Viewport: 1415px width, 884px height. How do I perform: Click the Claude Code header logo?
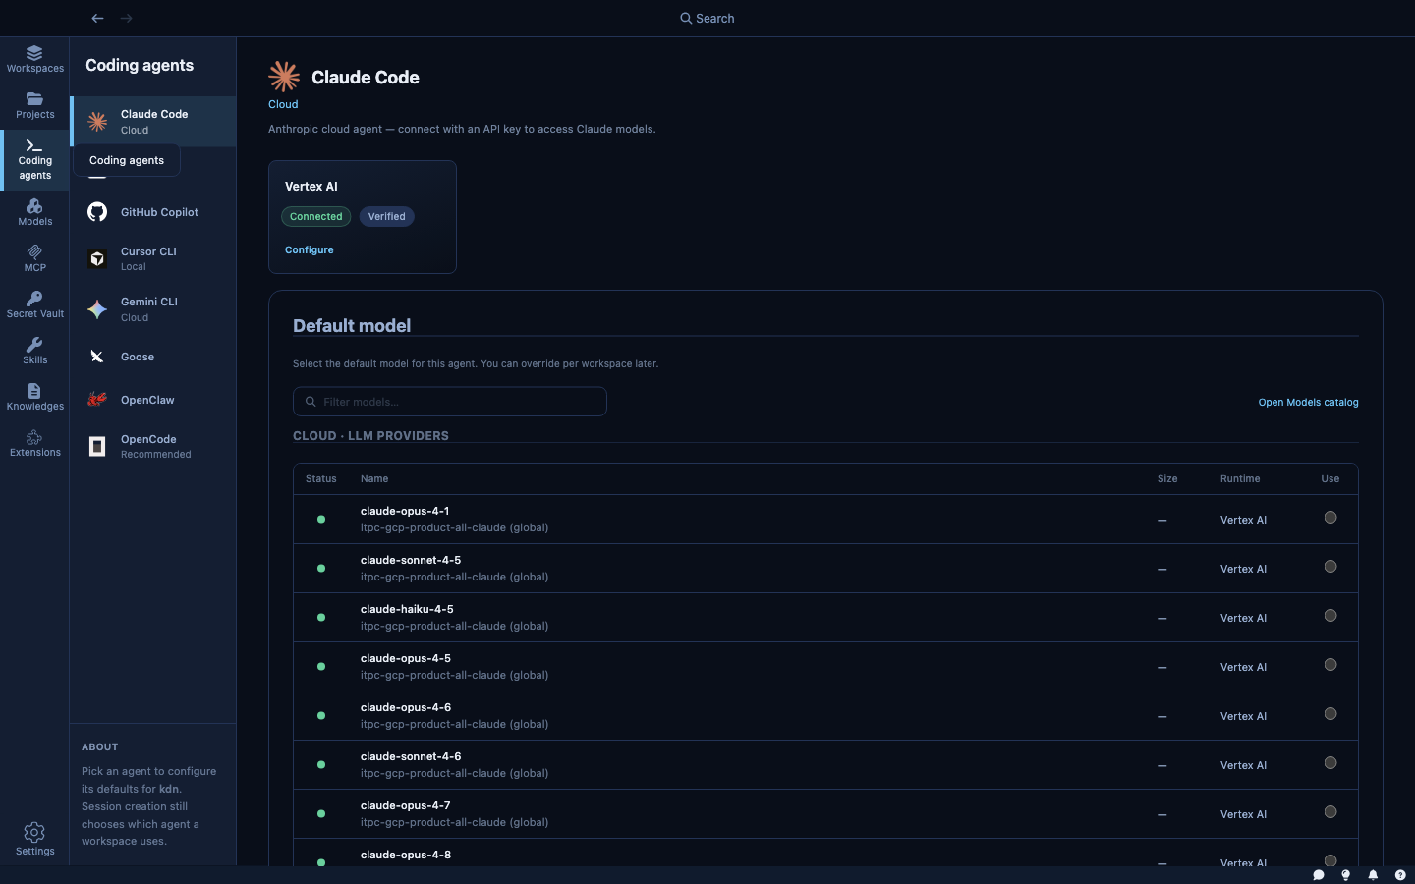[284, 77]
